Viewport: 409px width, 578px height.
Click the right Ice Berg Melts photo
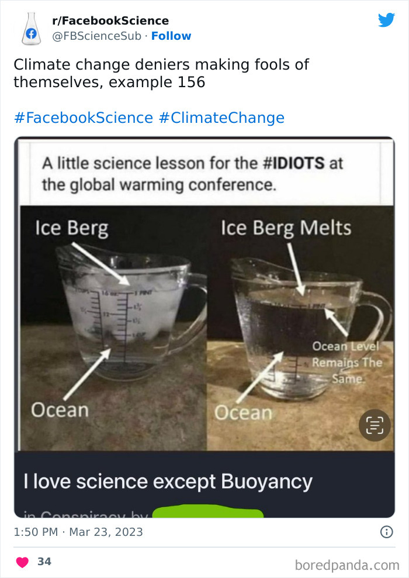(301, 328)
